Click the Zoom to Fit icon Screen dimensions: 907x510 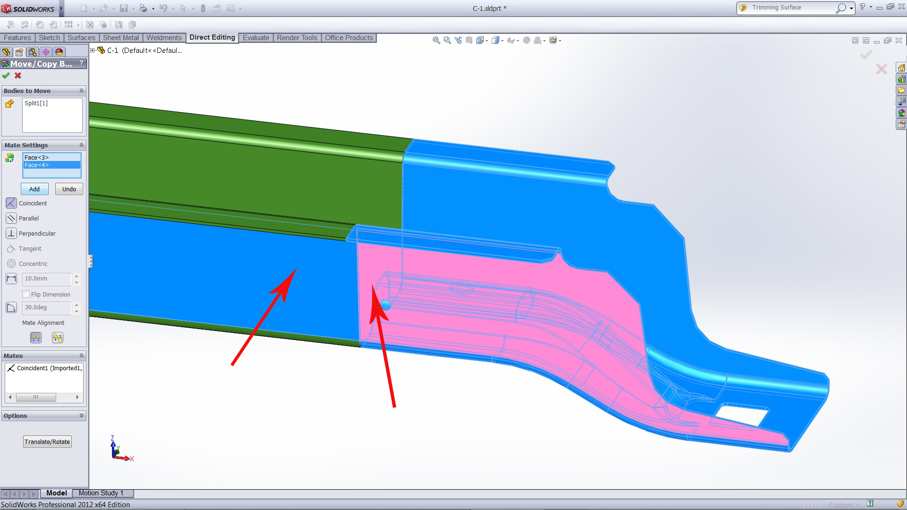coord(436,41)
